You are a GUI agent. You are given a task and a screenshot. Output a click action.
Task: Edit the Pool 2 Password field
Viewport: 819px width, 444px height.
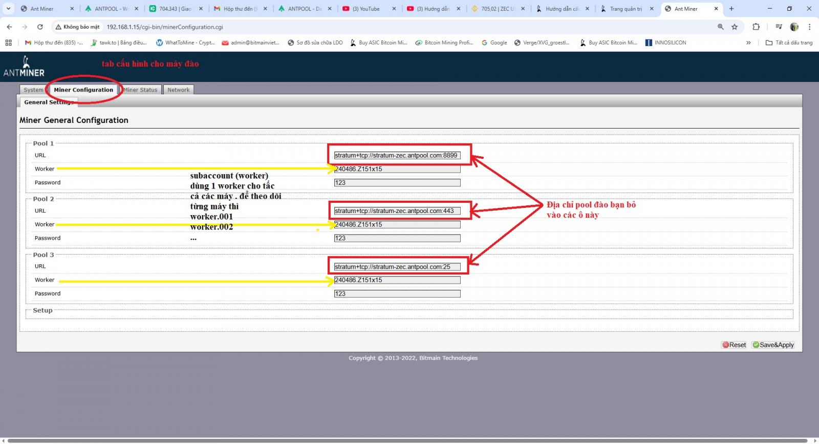397,238
